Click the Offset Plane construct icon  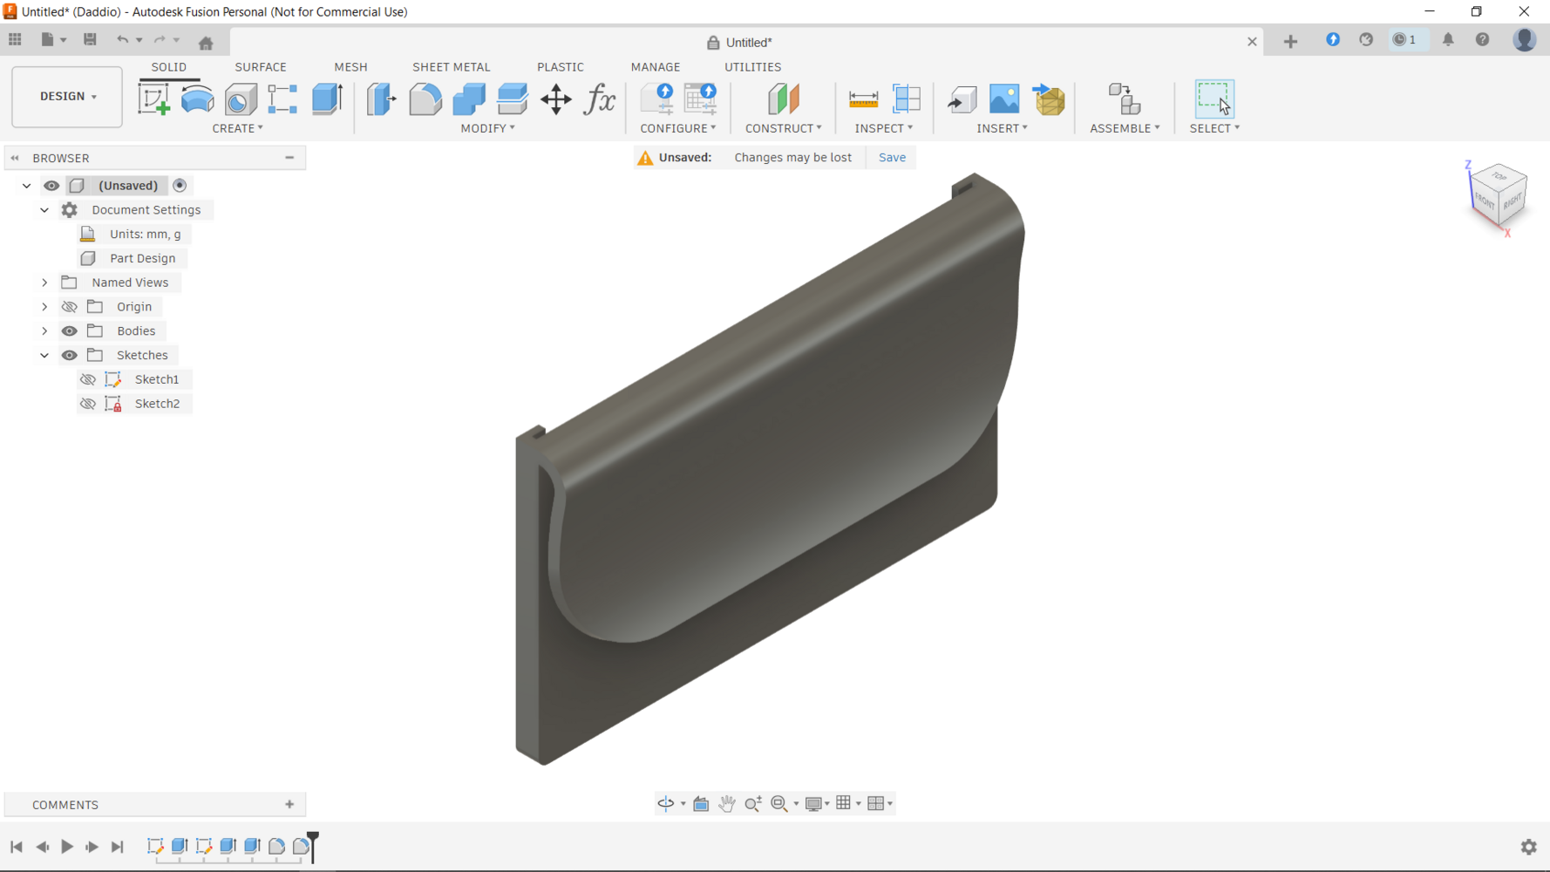tap(783, 99)
